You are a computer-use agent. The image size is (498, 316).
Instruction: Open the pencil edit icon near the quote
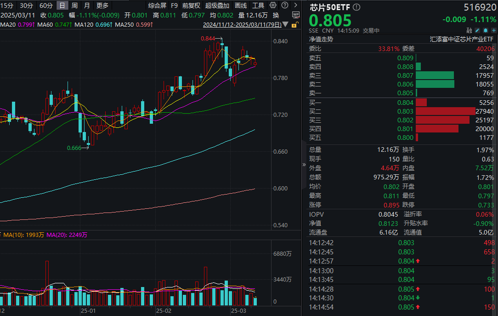(x=477, y=30)
